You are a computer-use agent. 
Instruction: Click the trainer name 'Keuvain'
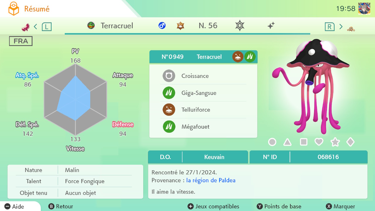point(214,157)
